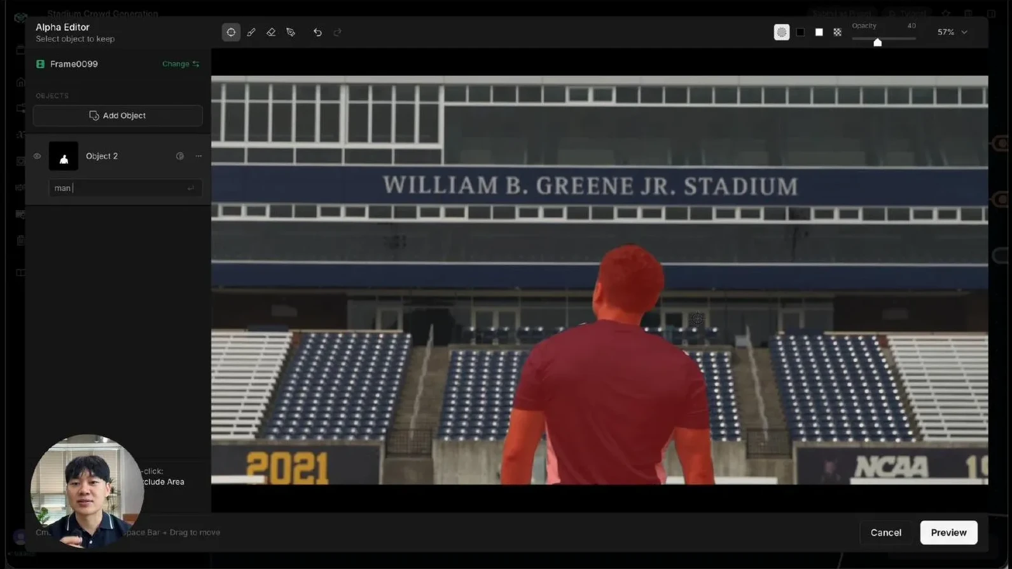Image resolution: width=1012 pixels, height=569 pixels.
Task: Click the Frame0099 film icon
Action: [41, 64]
